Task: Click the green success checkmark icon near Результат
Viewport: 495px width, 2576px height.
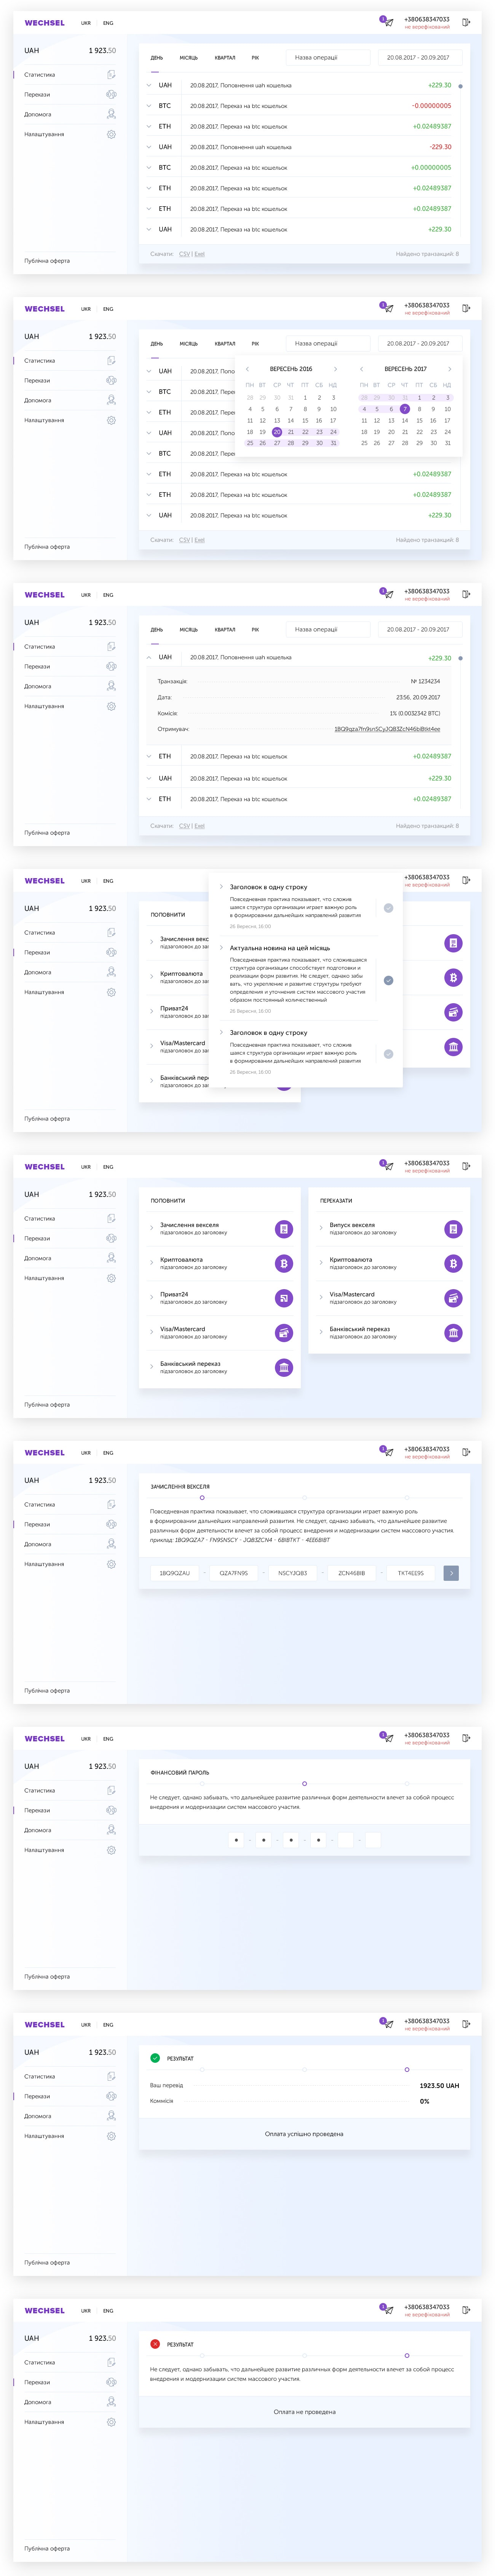Action: tap(155, 2058)
